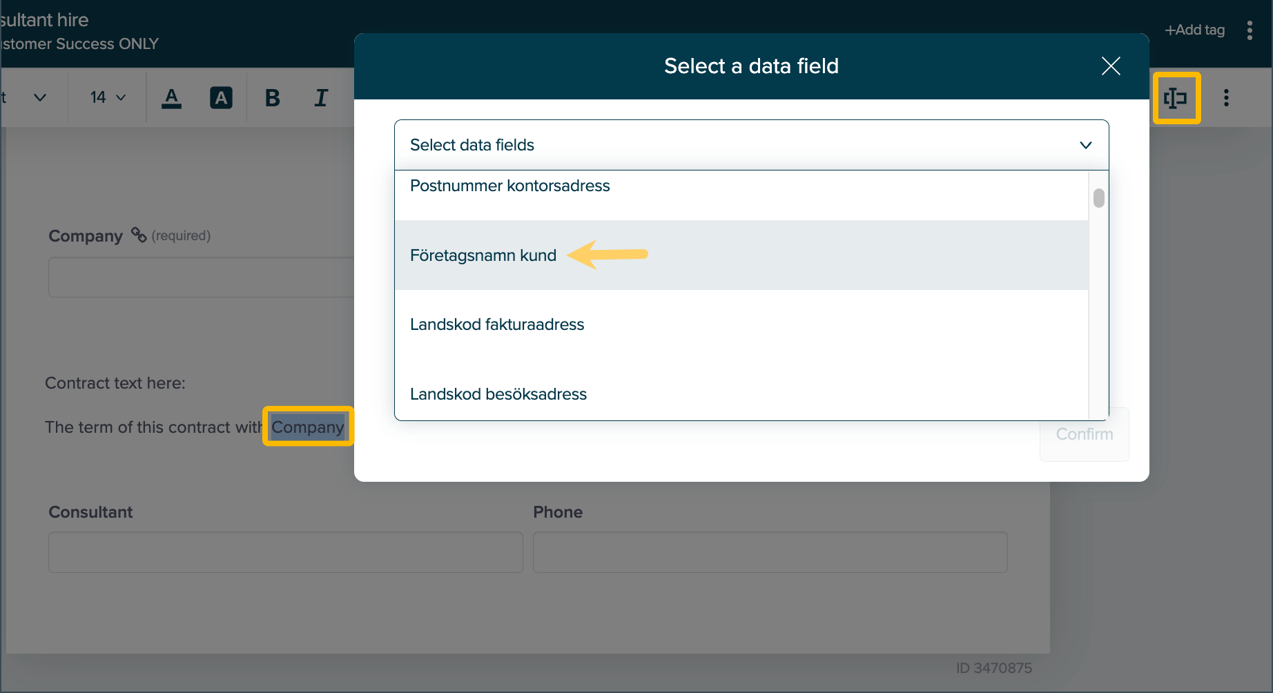Click the dropdown list scrollbar thumb
The width and height of the screenshot is (1273, 693).
point(1099,198)
